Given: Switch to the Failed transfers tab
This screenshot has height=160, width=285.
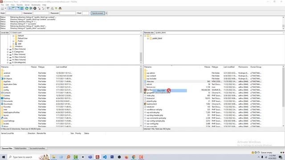Looking at the screenshot, I should [20, 148].
